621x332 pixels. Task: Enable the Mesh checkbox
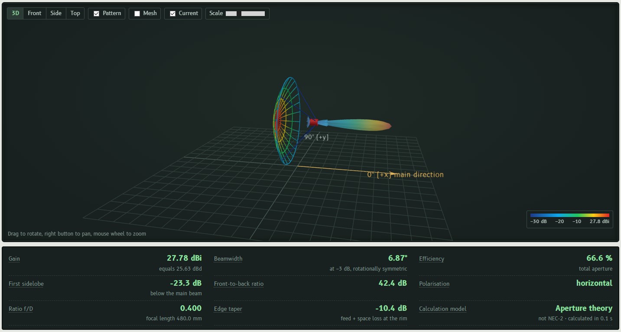coord(137,14)
